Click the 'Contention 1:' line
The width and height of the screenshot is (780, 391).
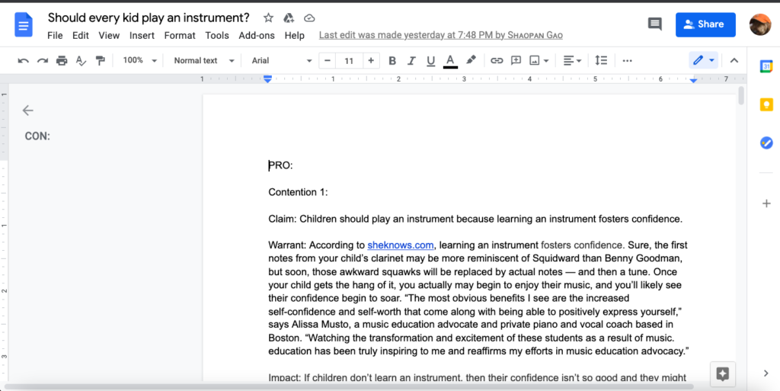(298, 192)
